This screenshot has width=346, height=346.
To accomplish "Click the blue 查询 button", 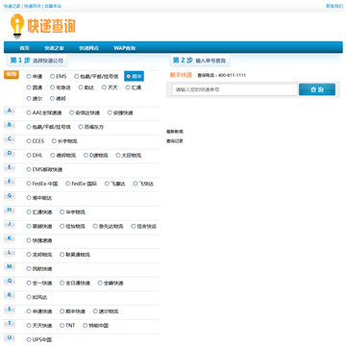I will pyautogui.click(x=317, y=89).
